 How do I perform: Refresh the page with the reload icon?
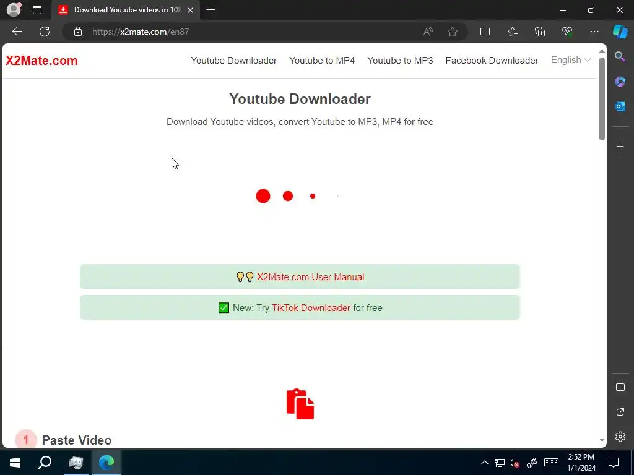click(45, 32)
